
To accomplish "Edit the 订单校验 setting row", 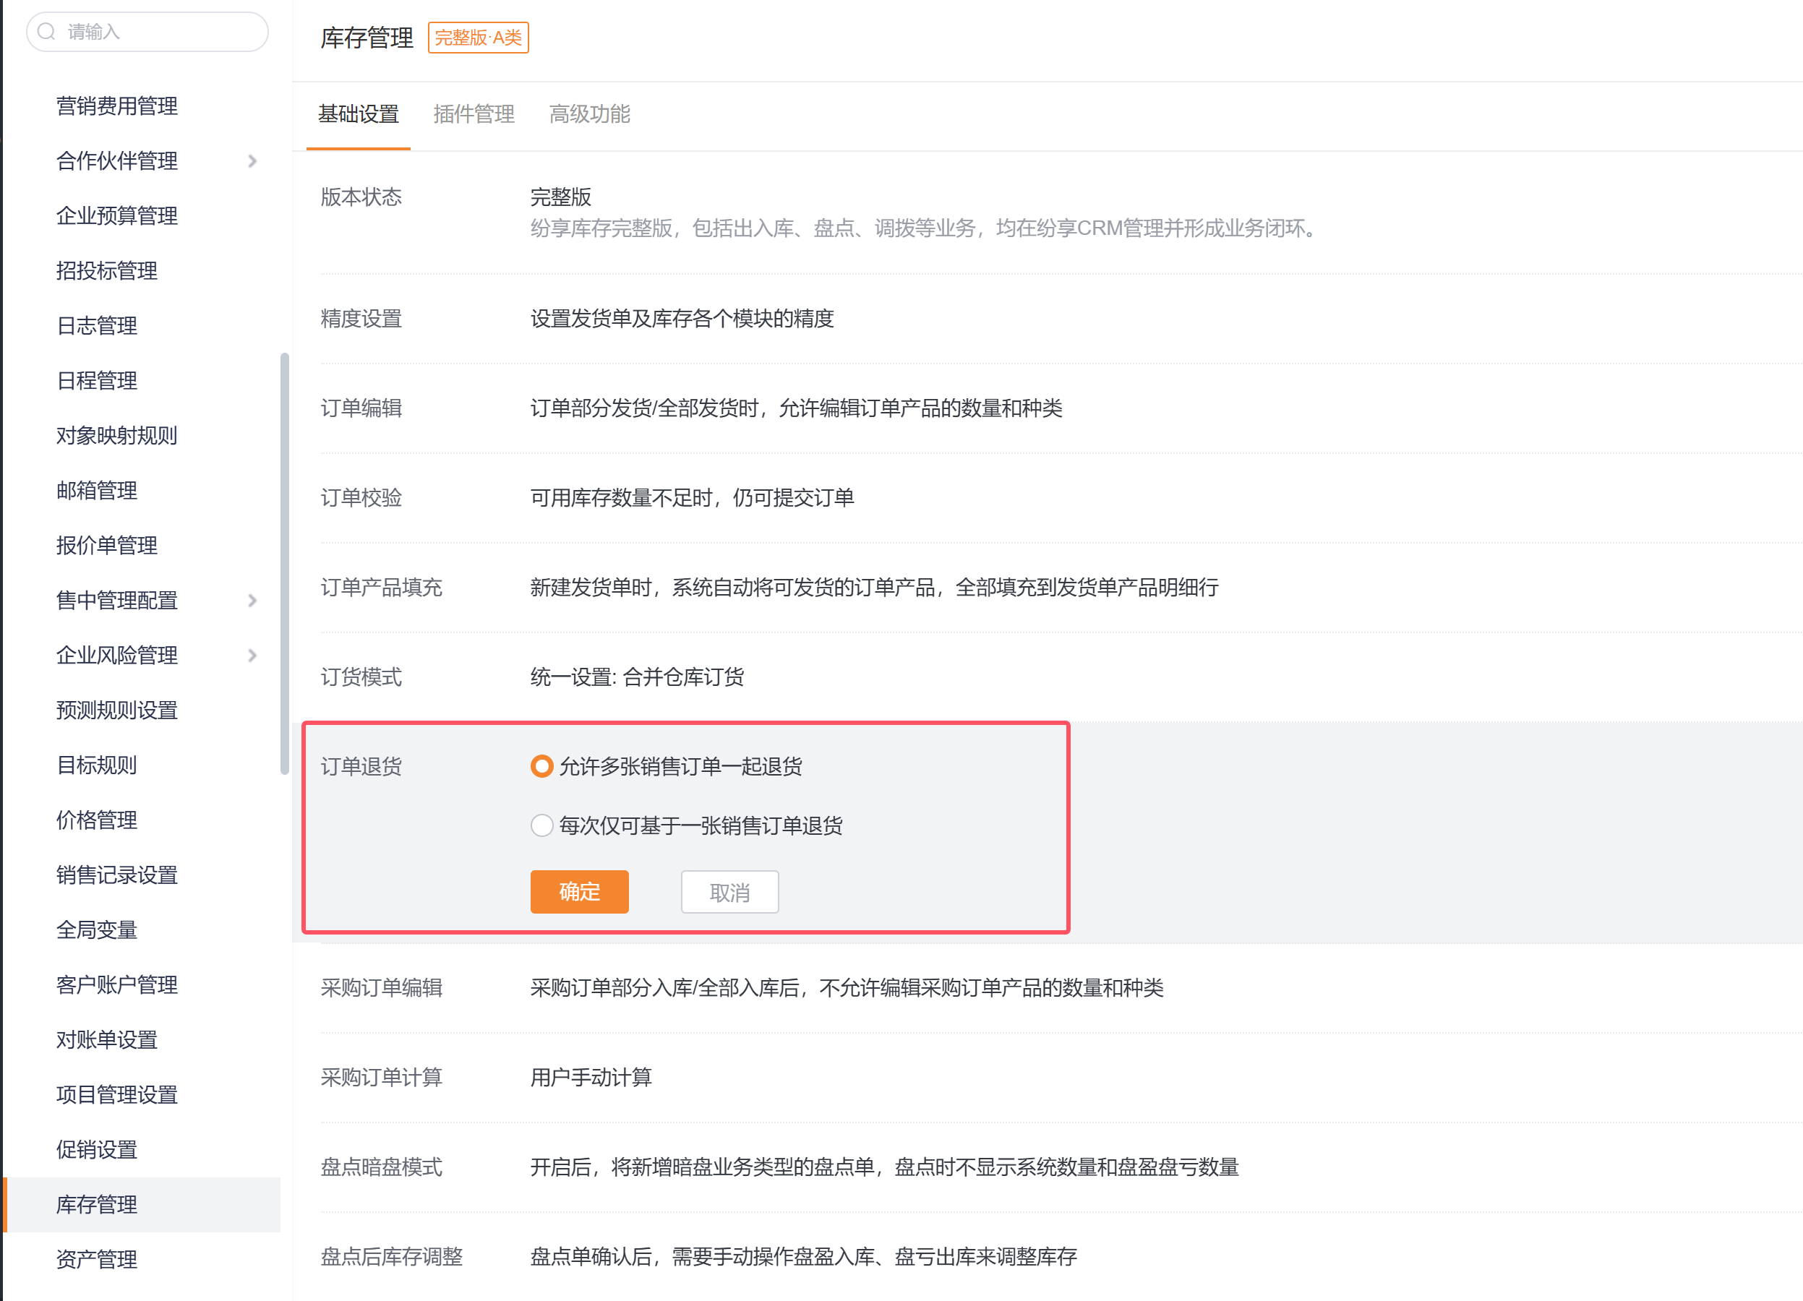I will 692,498.
